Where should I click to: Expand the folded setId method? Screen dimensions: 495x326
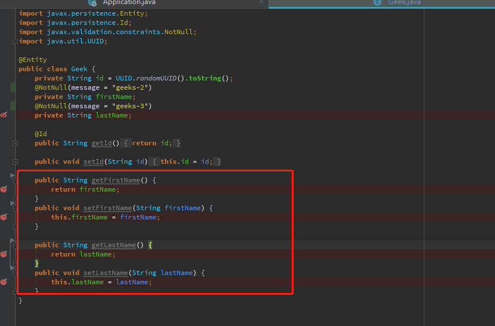point(15,162)
